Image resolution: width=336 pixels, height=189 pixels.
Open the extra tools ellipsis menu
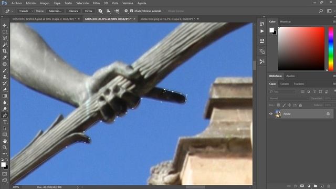pyautogui.click(x=5, y=154)
